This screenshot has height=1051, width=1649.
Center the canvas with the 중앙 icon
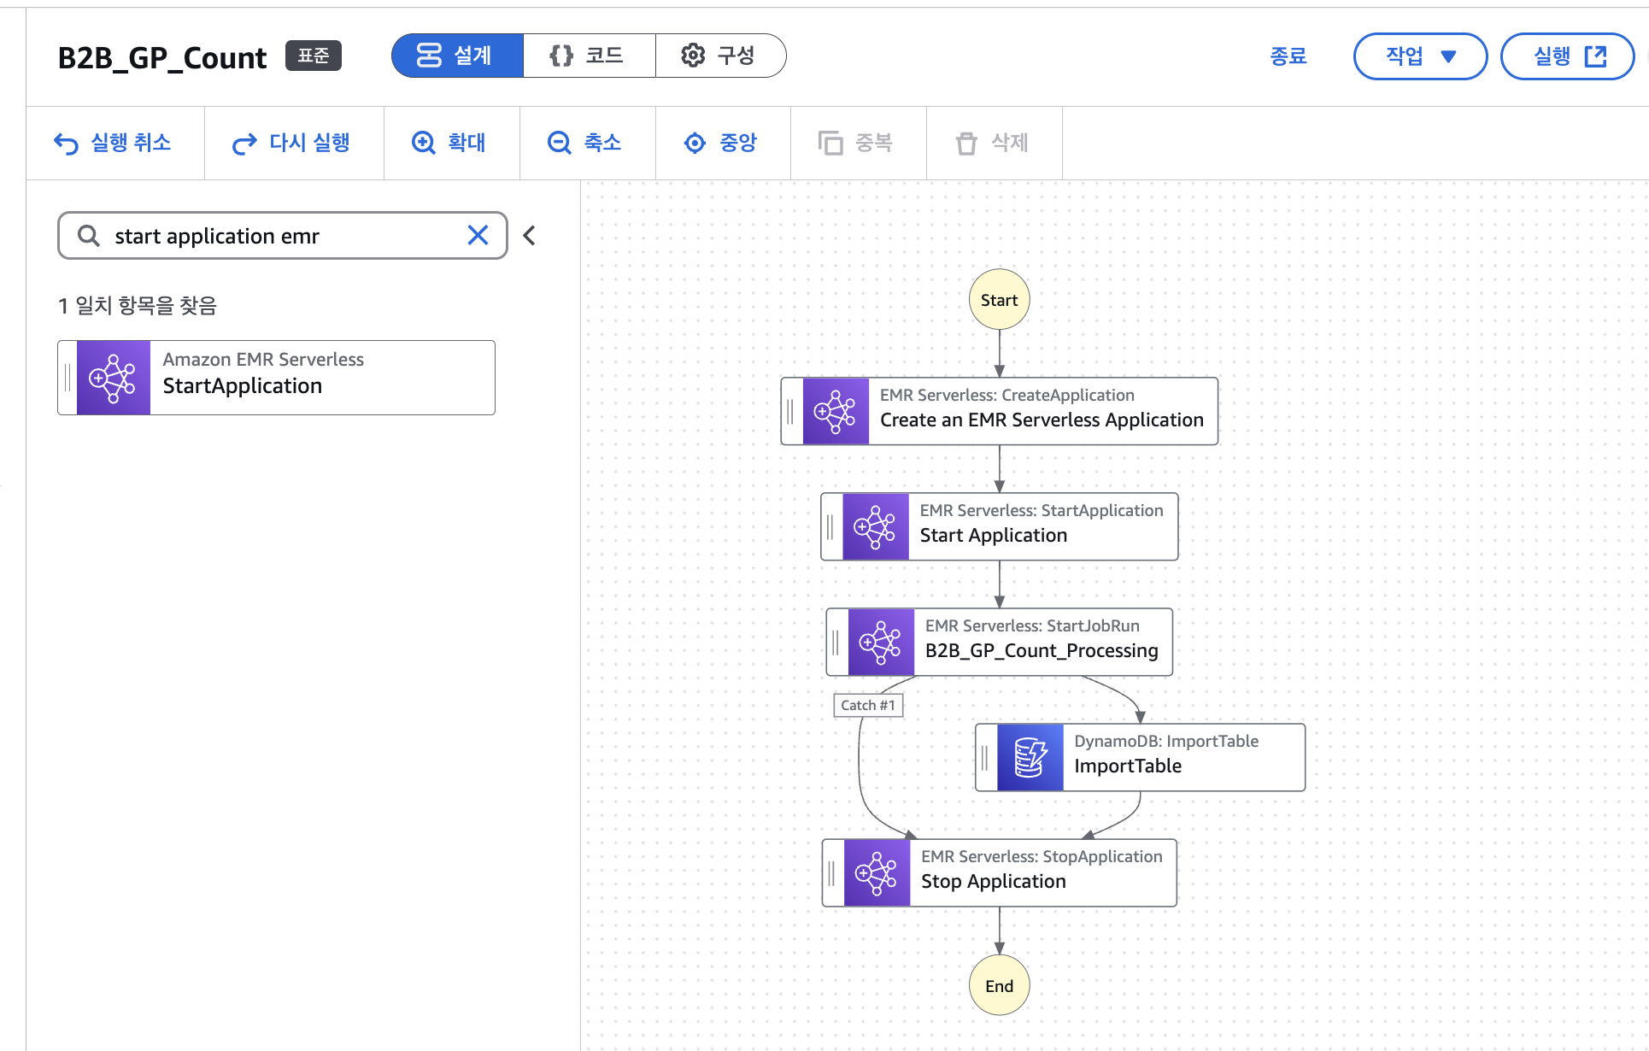tap(695, 143)
